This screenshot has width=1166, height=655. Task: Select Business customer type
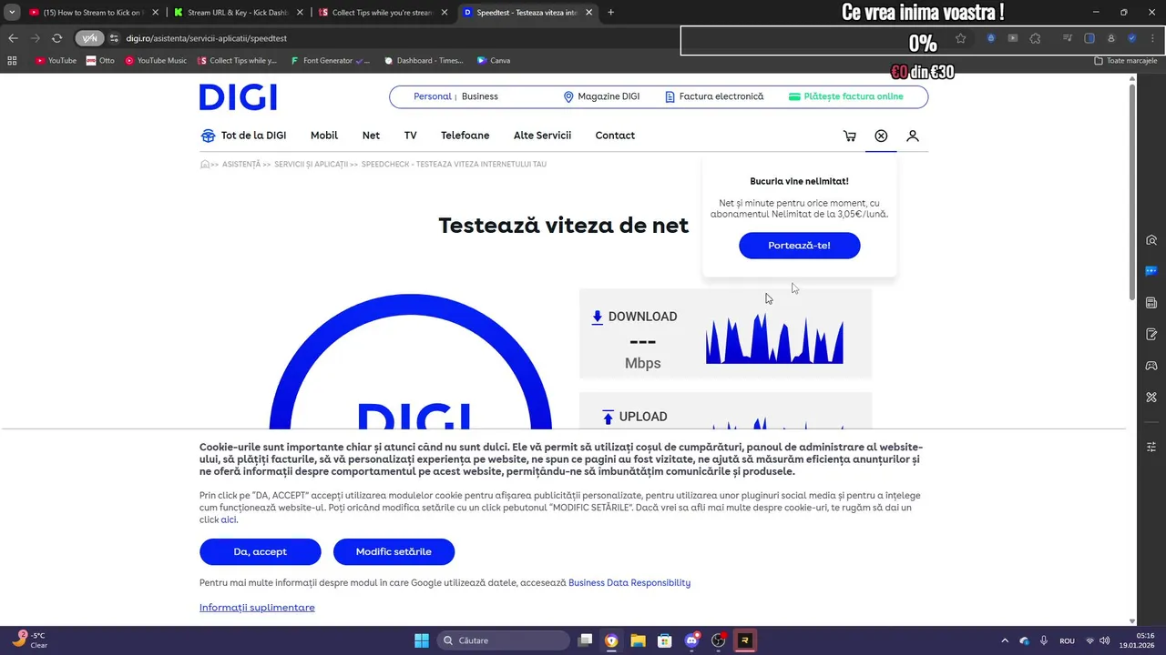click(480, 96)
